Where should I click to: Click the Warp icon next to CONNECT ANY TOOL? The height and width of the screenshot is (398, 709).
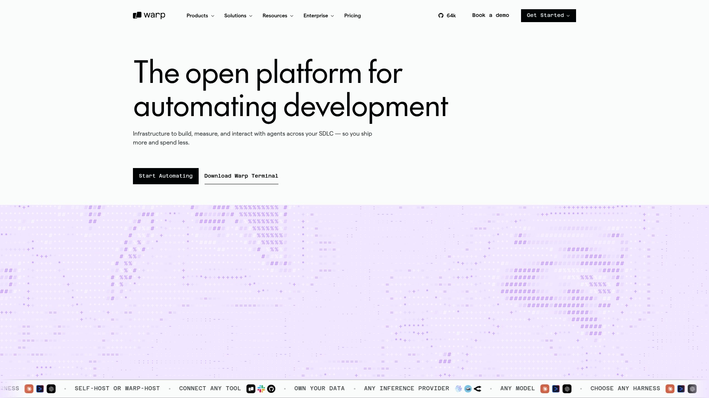coord(251,389)
